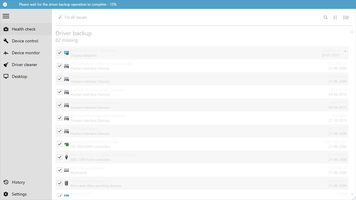356x200 pixels.
Task: Uncheck the Logitech Gaming Virtual Keyboard entry
Action: click(x=59, y=92)
